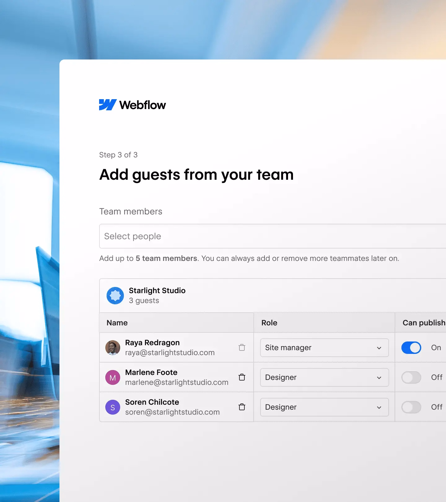Disable publishing for Raya Redragon

point(411,348)
